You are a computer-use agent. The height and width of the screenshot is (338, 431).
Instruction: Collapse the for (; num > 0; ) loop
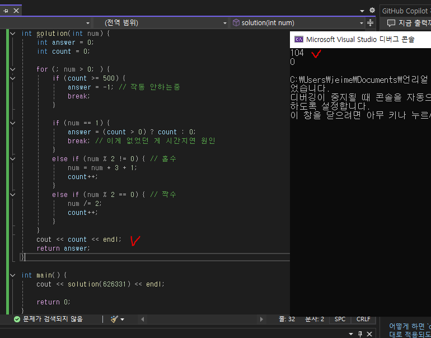[13, 69]
